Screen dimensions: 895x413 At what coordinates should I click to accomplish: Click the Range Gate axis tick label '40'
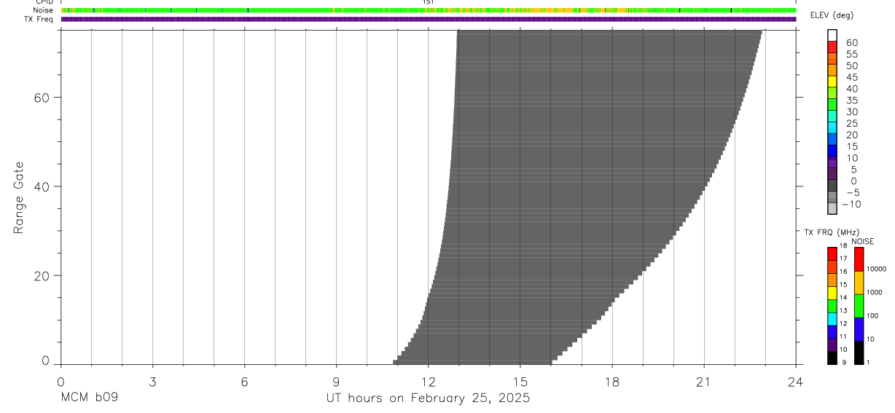(41, 186)
